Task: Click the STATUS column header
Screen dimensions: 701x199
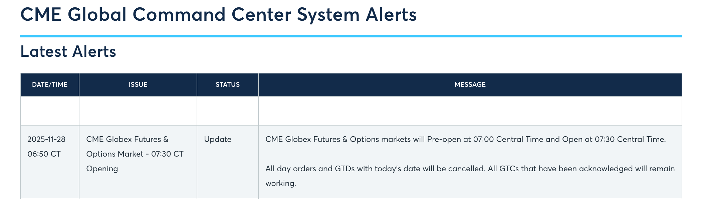Action: tap(228, 85)
